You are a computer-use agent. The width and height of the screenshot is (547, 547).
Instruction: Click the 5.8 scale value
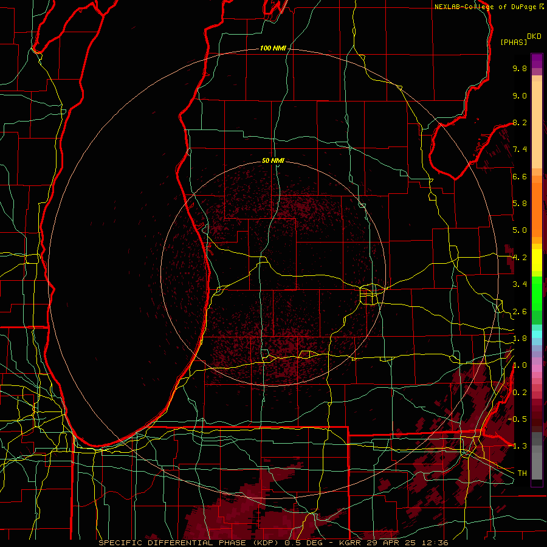(x=520, y=204)
